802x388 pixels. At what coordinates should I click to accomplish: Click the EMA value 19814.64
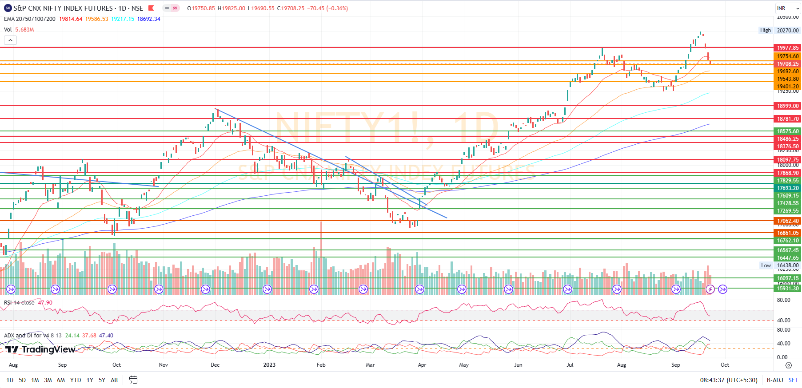[71, 19]
